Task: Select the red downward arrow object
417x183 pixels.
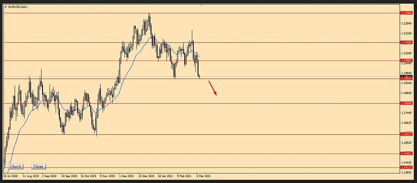Action: [213, 88]
